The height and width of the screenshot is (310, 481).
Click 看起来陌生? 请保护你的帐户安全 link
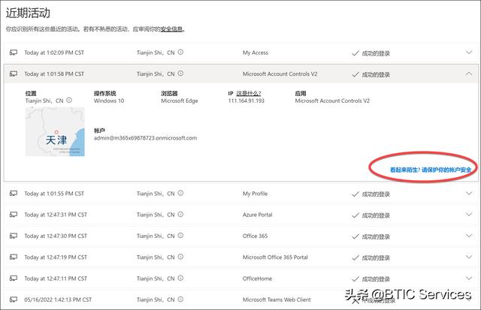pyautogui.click(x=431, y=170)
